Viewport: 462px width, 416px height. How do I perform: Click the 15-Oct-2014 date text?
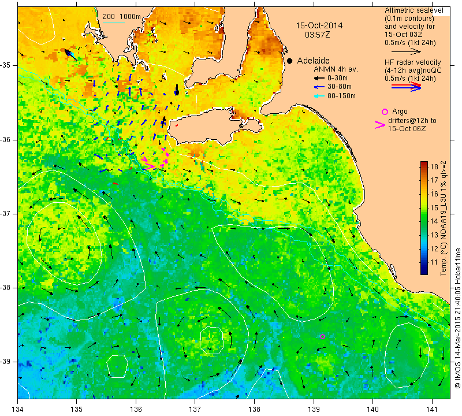pos(319,25)
